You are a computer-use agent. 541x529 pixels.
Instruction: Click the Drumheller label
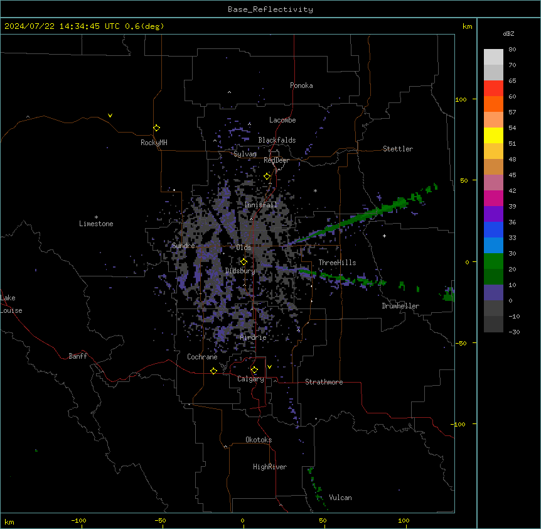point(400,306)
